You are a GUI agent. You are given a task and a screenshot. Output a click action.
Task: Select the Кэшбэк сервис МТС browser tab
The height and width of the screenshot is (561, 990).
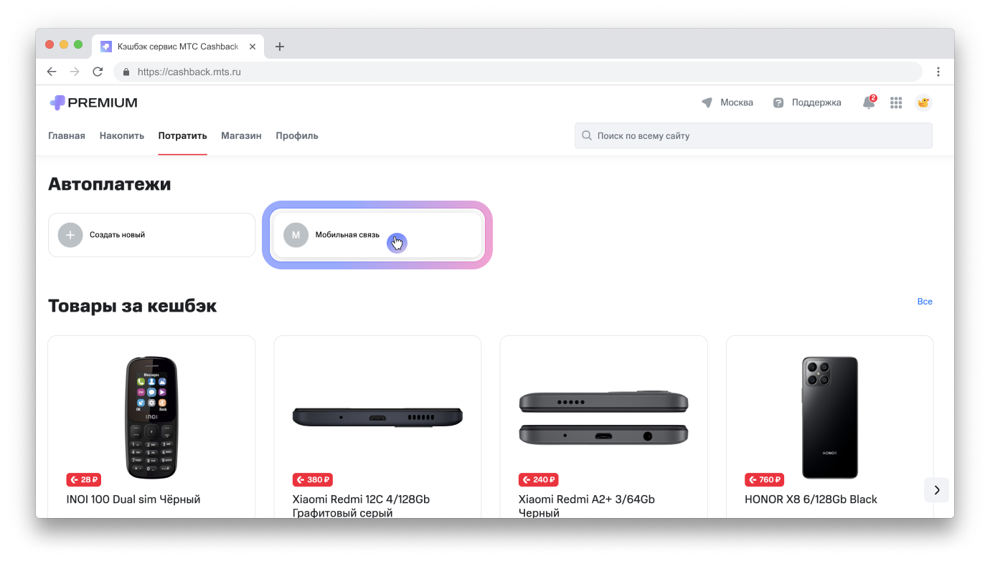point(178,47)
